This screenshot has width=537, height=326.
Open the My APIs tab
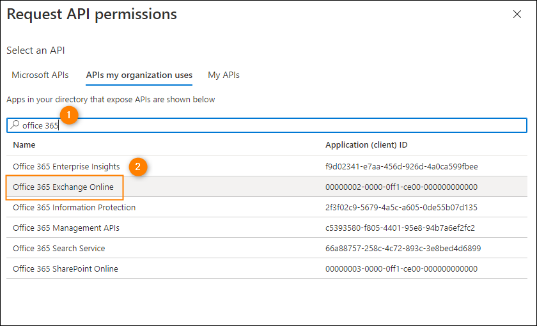[224, 75]
